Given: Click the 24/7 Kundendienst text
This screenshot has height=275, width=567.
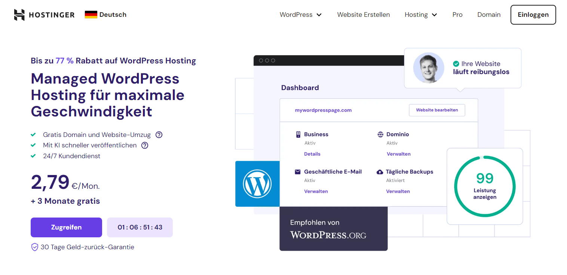Looking at the screenshot, I should coord(72,156).
